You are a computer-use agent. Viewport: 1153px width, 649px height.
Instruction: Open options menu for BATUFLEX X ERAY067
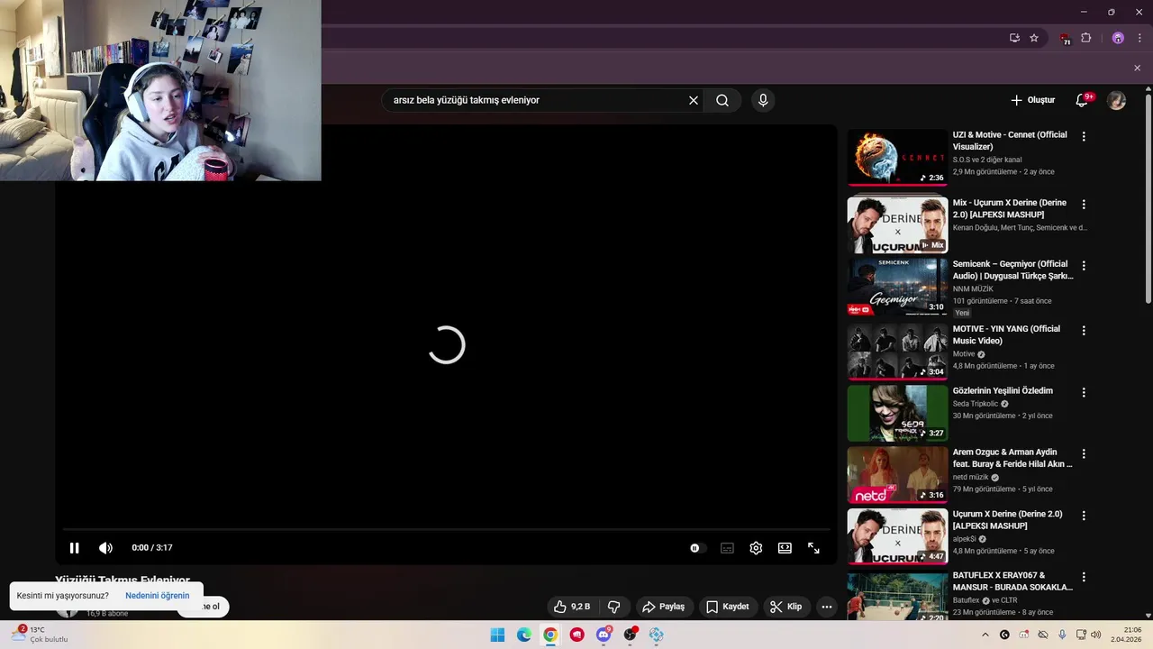[1084, 577]
